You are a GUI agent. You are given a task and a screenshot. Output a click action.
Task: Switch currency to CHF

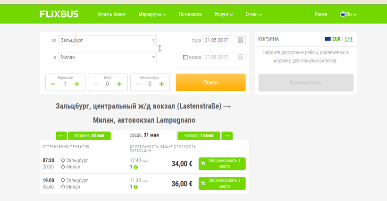click(349, 39)
